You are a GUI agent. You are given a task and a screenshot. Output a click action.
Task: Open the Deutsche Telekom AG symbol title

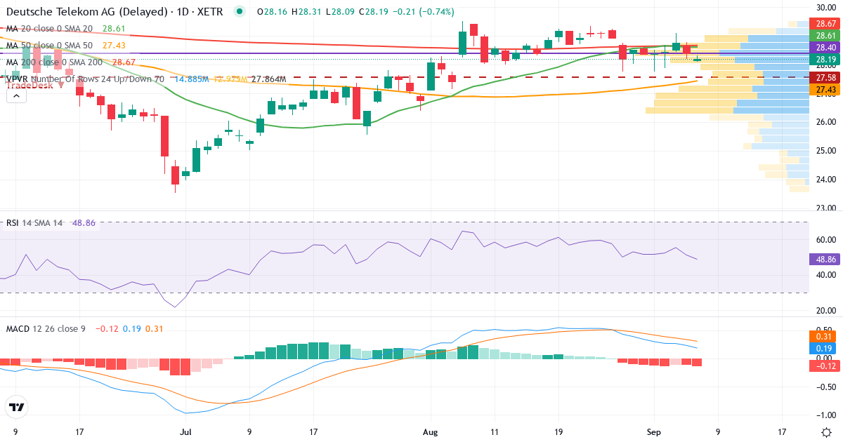[x=113, y=12]
